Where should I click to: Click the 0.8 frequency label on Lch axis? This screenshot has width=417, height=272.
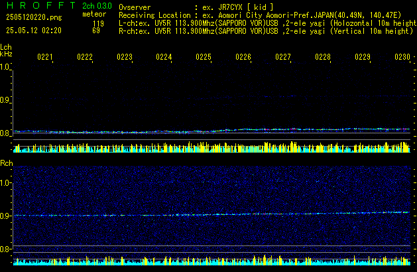(5, 133)
